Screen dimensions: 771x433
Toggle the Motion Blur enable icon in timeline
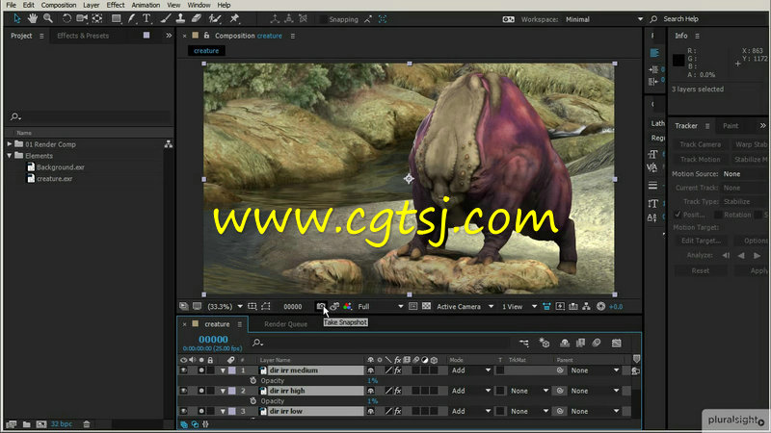596,343
